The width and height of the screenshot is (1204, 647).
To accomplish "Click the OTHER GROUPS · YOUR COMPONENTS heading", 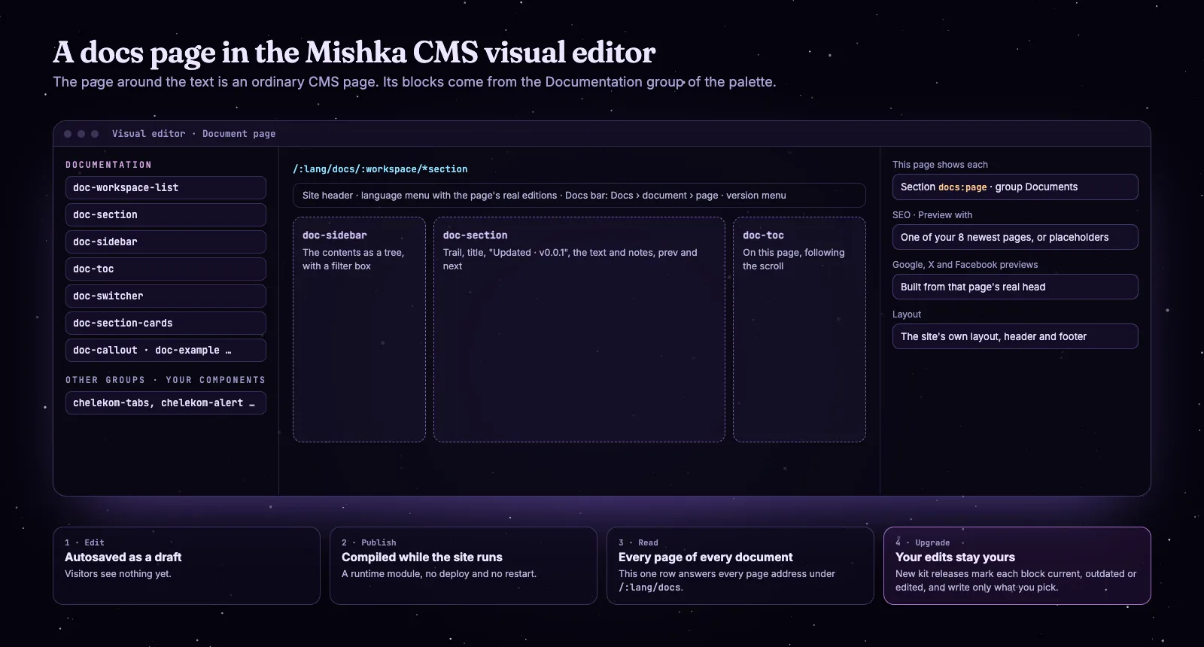I will [x=166, y=380].
